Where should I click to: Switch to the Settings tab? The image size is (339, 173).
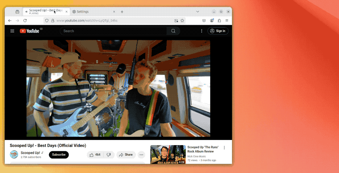coord(93,12)
